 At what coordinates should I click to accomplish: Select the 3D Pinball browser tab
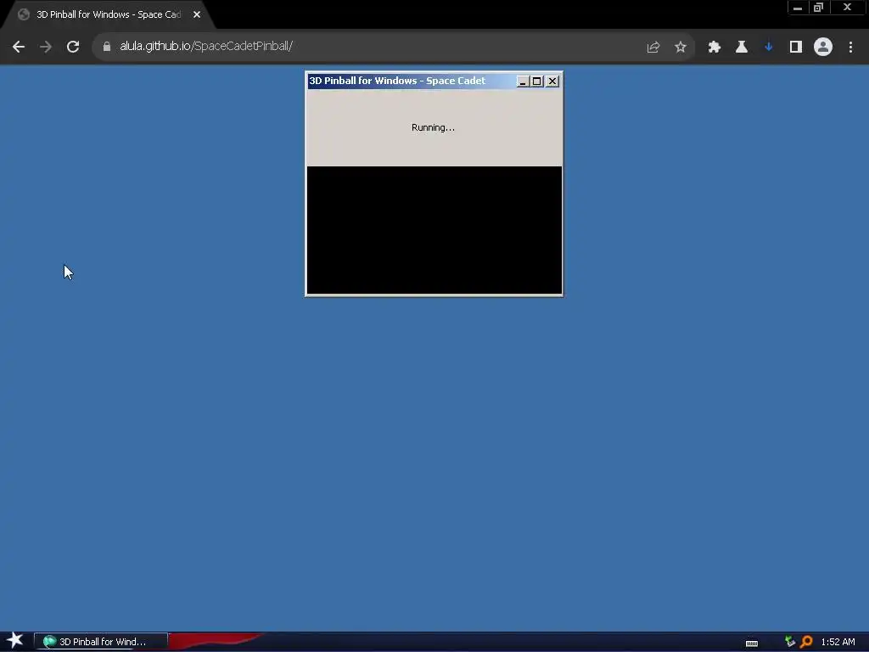coord(108,15)
